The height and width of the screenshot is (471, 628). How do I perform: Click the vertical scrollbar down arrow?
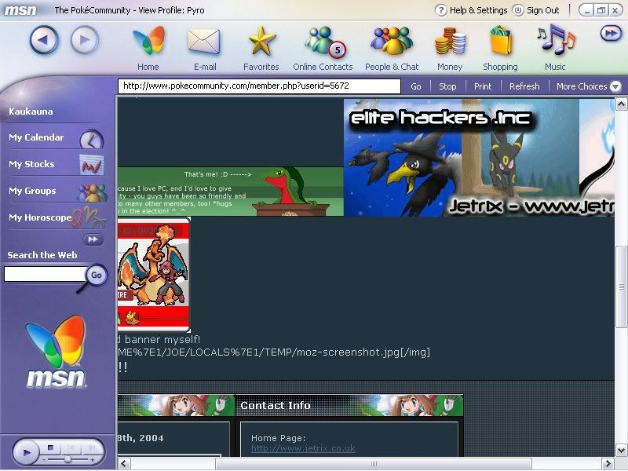(x=621, y=450)
